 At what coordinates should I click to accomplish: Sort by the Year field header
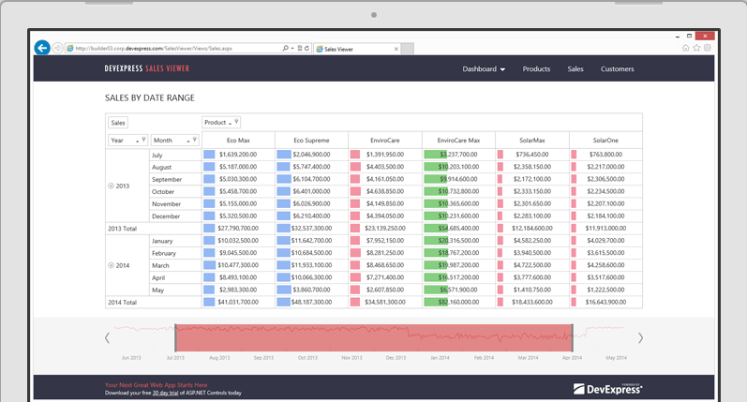[127, 141]
